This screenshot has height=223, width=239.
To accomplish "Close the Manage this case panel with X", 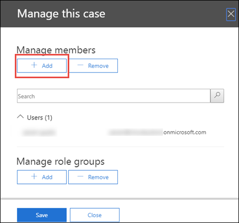I will pyautogui.click(x=231, y=14).
